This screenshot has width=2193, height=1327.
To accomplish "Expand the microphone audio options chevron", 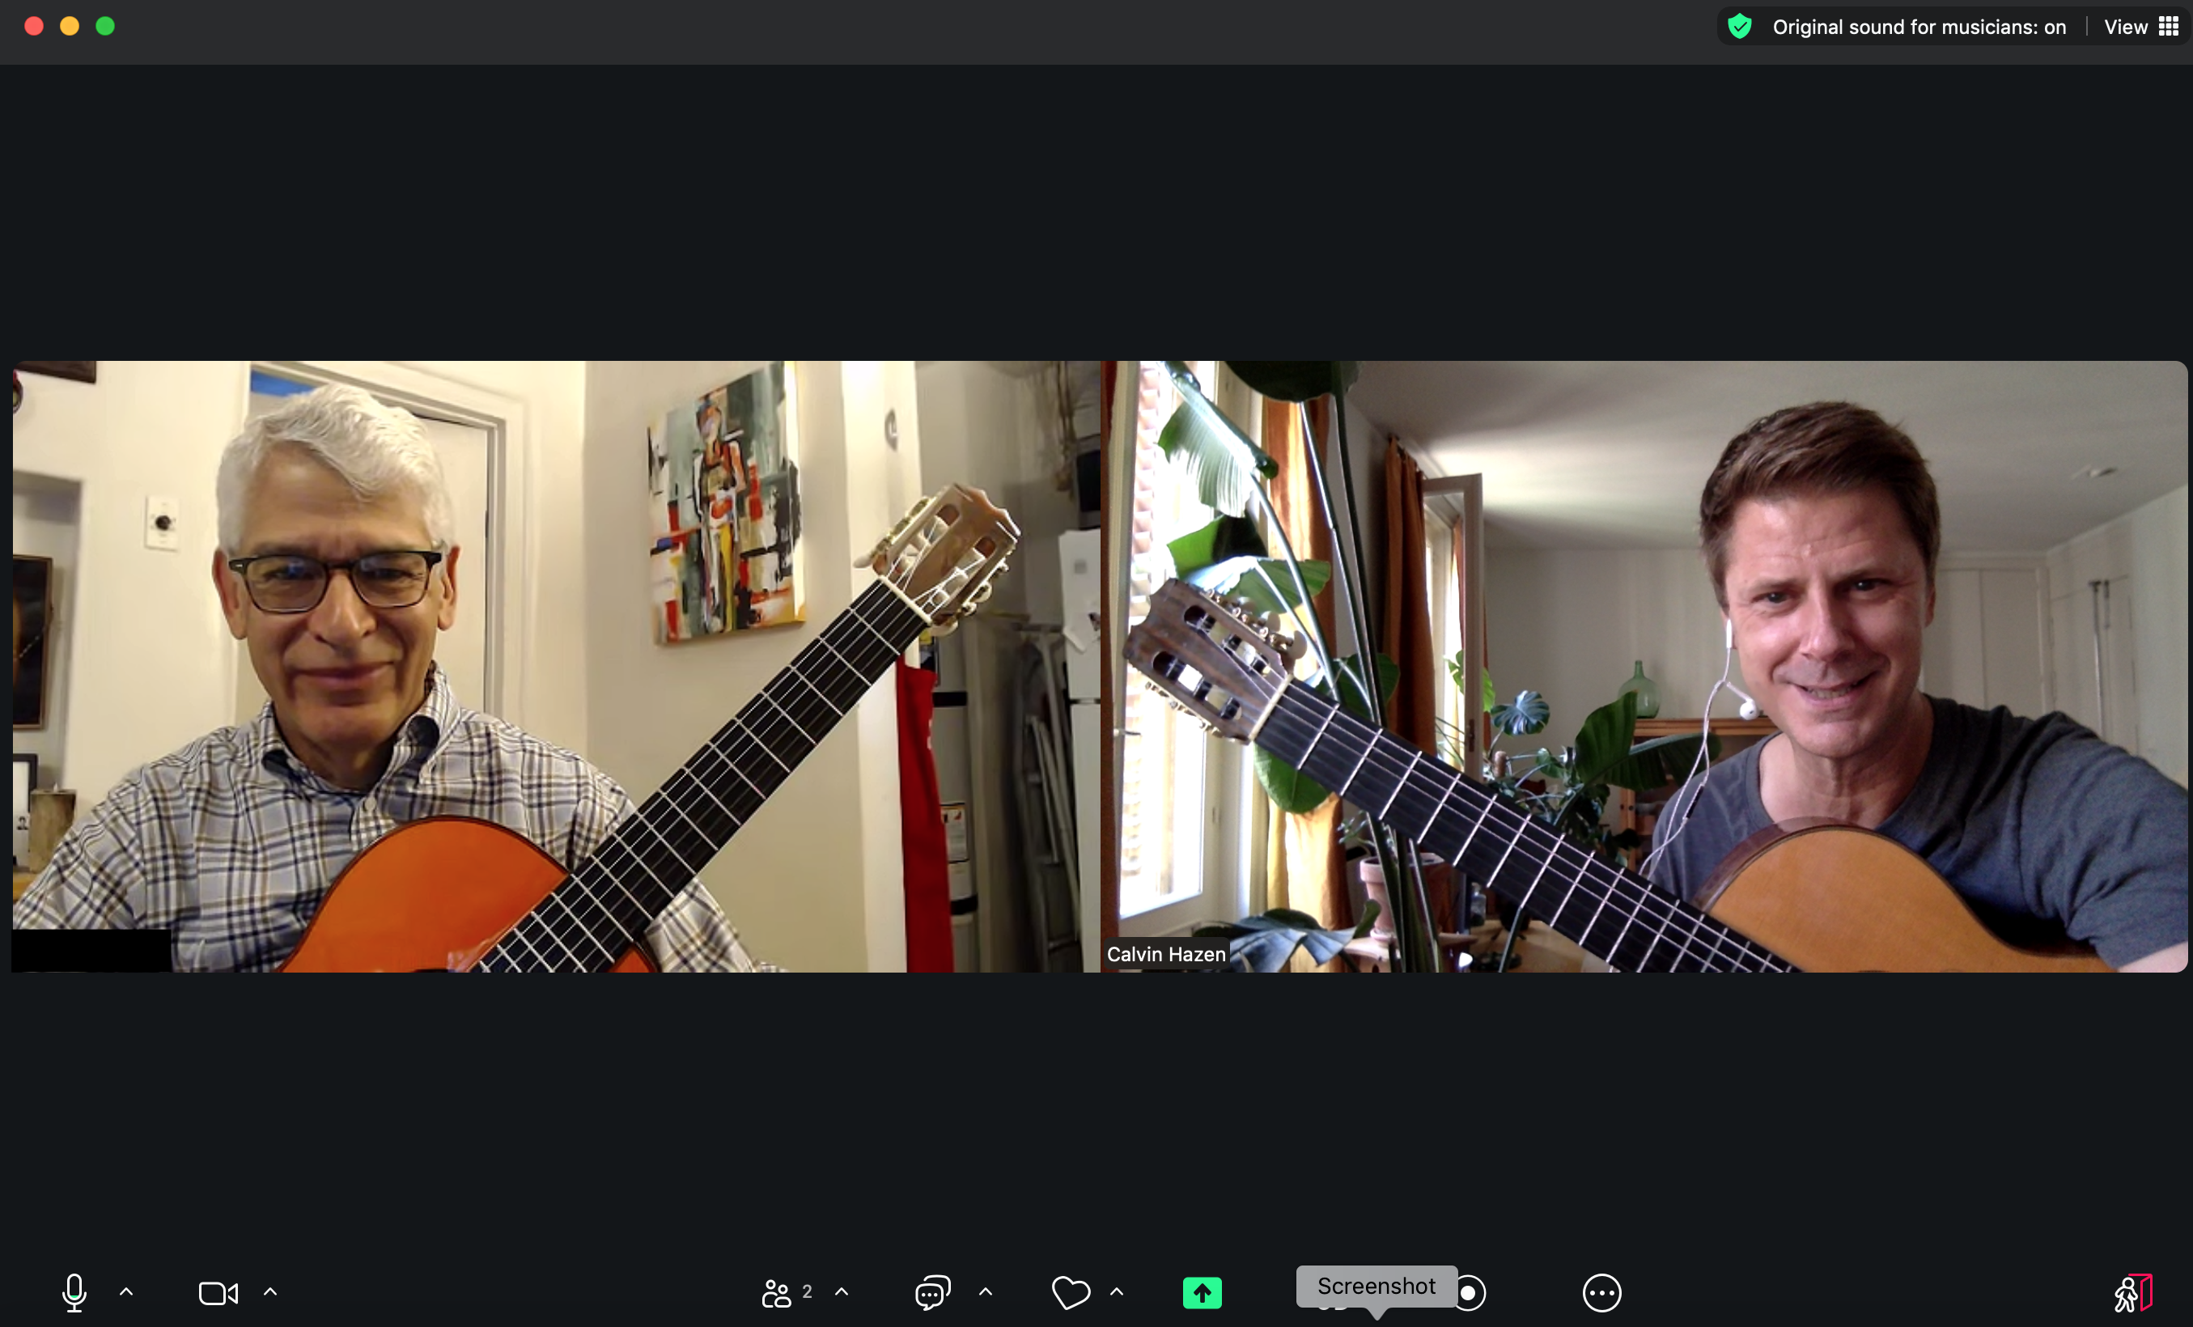I will tap(125, 1293).
